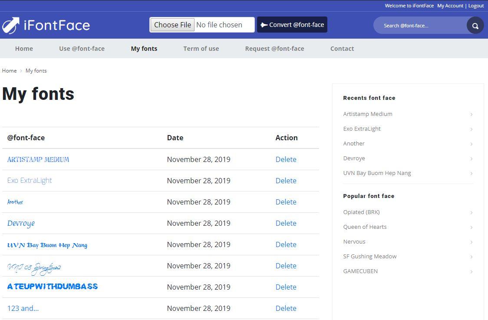488x320 pixels.
Task: Click the chevron next to GAMECUBEN
Action: tap(471, 272)
